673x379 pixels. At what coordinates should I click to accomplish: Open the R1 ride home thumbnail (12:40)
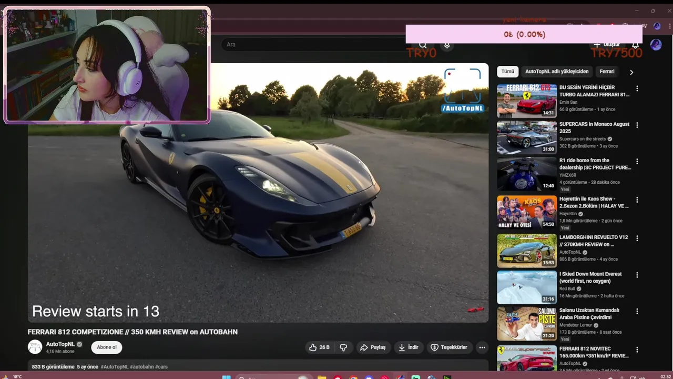527,174
